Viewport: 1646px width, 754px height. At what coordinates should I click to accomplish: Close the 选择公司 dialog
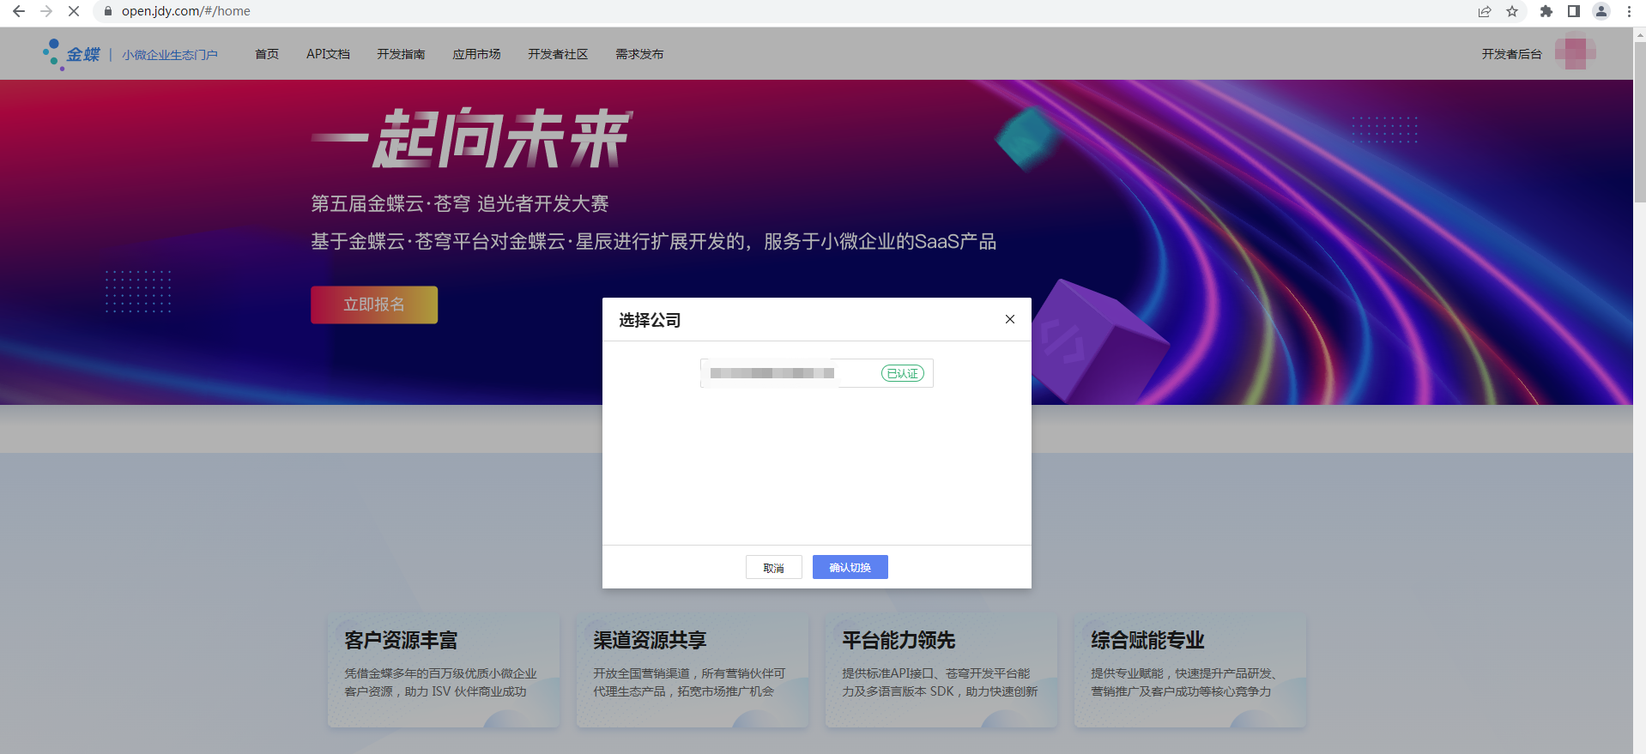click(1010, 319)
